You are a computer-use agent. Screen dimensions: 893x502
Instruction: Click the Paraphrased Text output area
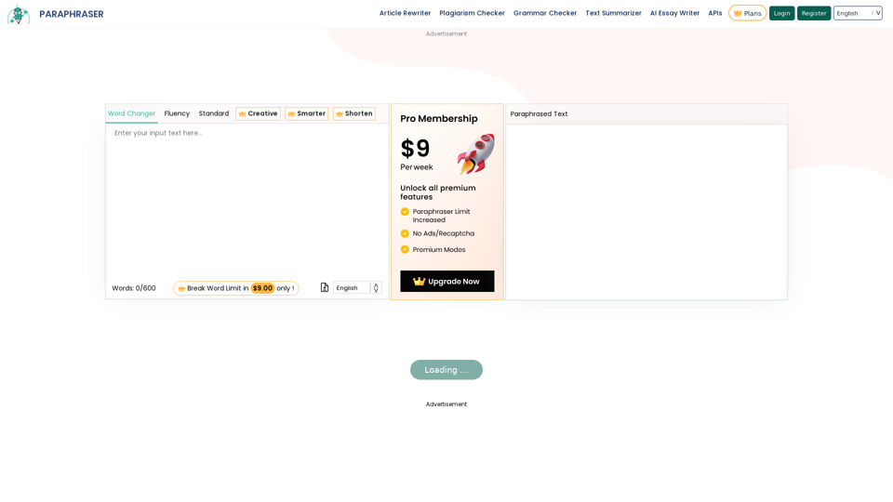646,211
